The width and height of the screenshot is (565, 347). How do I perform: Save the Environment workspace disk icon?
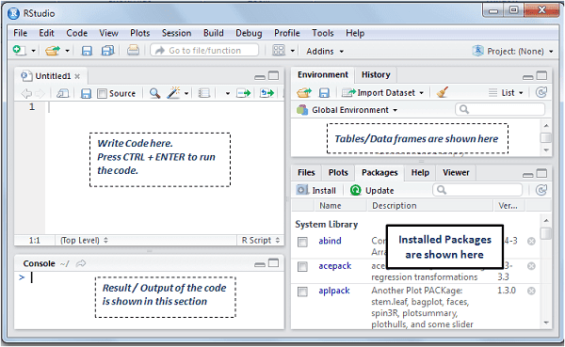tap(324, 93)
